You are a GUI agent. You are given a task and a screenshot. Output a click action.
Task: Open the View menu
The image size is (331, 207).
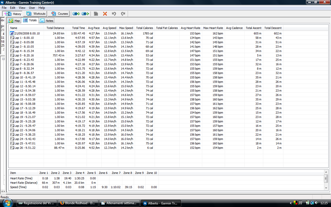[22, 8]
